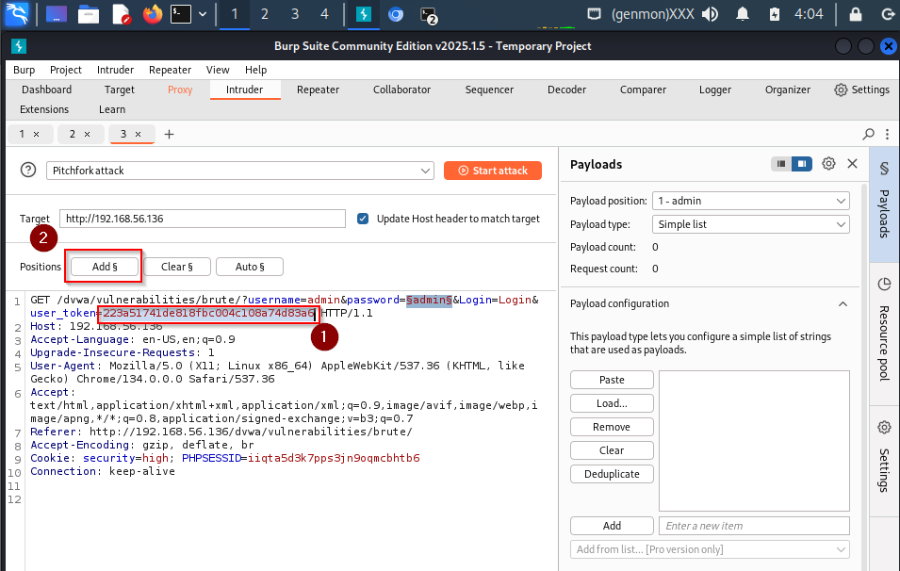Viewport: 900px width, 571px height.
Task: Switch to the Learn tab
Action: (112, 109)
